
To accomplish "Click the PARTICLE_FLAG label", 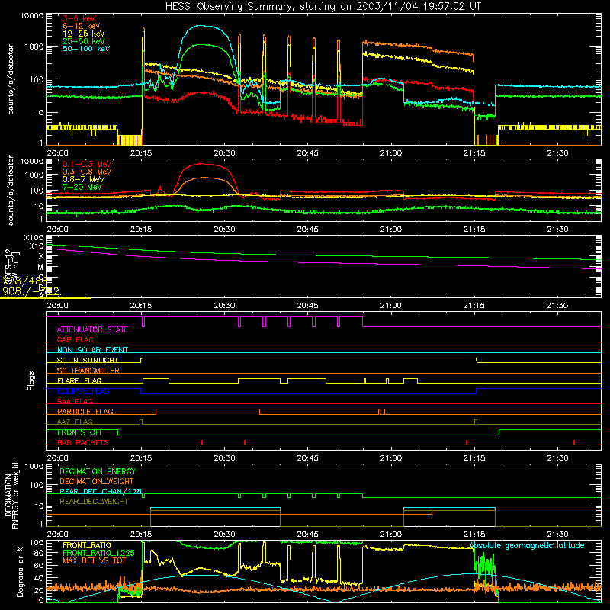I will pos(85,411).
